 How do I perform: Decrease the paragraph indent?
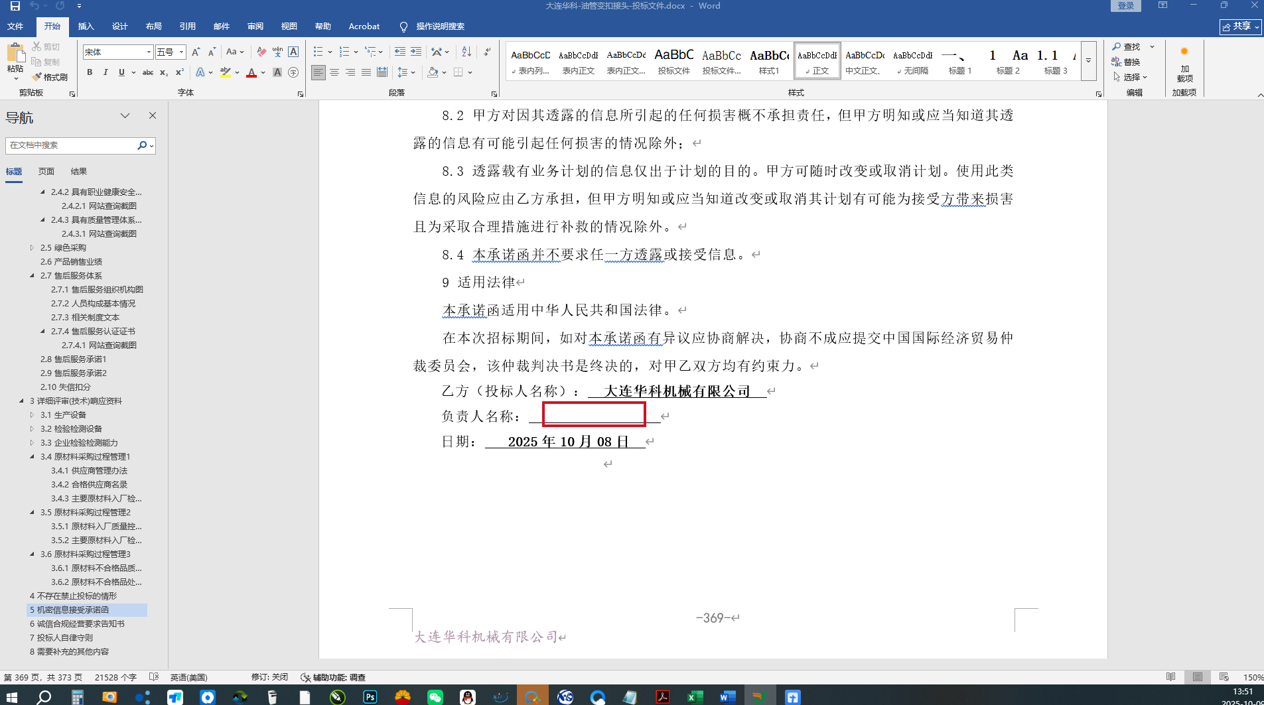[x=399, y=52]
